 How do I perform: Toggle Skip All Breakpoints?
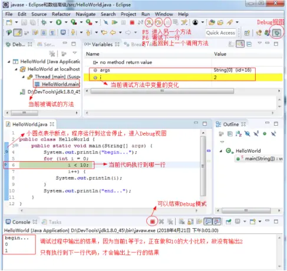[105, 22]
